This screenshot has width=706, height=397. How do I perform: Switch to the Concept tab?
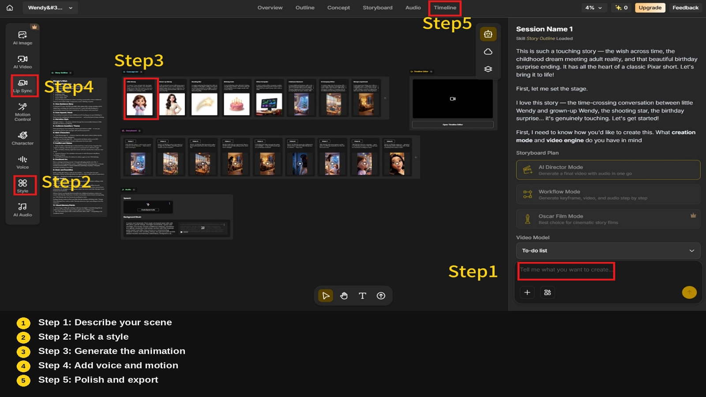(338, 7)
